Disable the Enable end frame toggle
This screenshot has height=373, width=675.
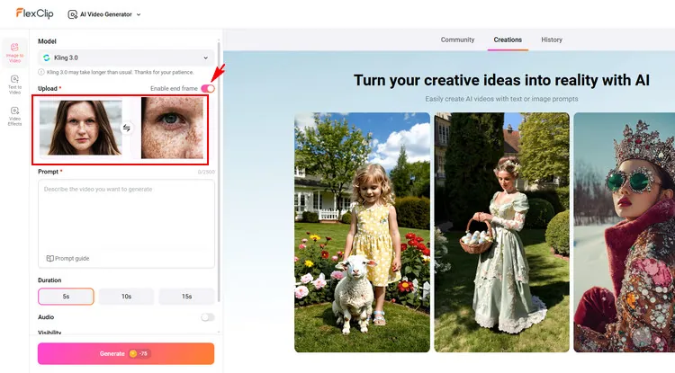[x=208, y=88]
